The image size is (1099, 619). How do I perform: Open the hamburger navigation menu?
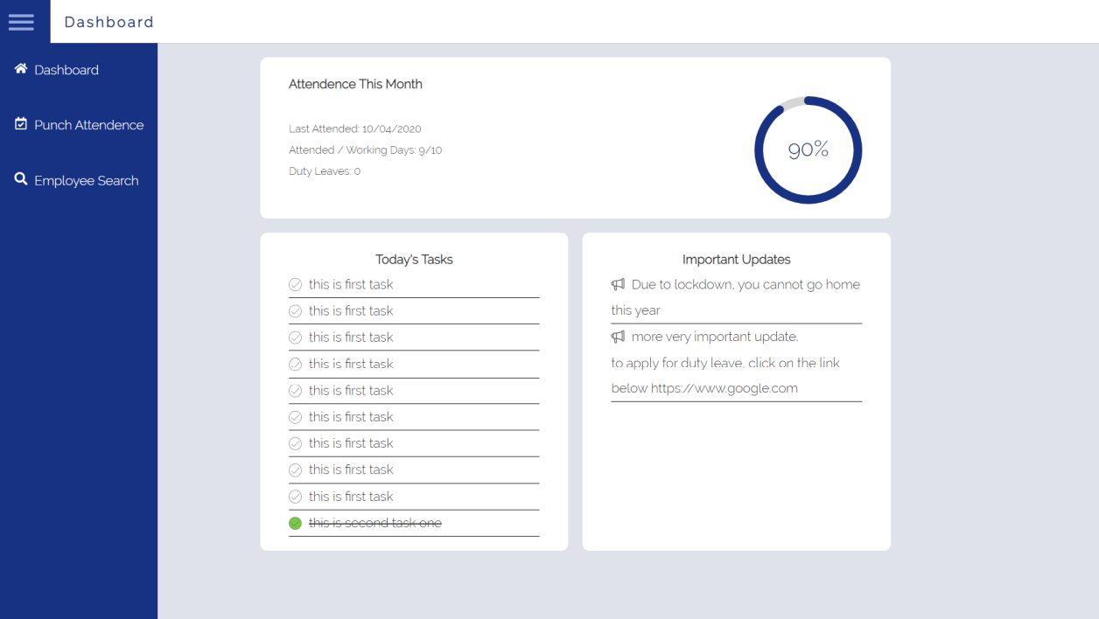click(x=22, y=22)
